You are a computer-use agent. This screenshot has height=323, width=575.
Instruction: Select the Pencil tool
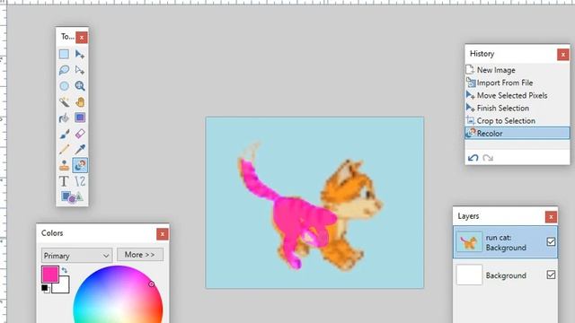[x=64, y=150]
